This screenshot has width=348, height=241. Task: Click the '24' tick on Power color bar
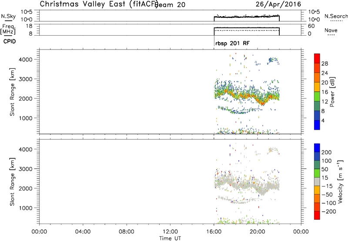pyautogui.click(x=325, y=73)
